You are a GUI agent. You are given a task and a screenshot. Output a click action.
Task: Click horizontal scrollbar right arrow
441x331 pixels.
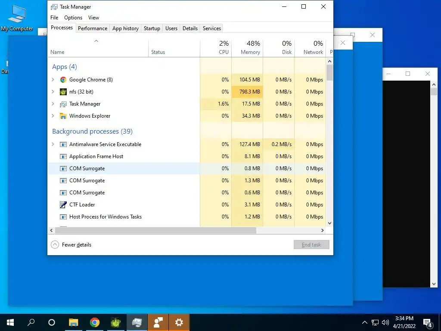(322, 230)
